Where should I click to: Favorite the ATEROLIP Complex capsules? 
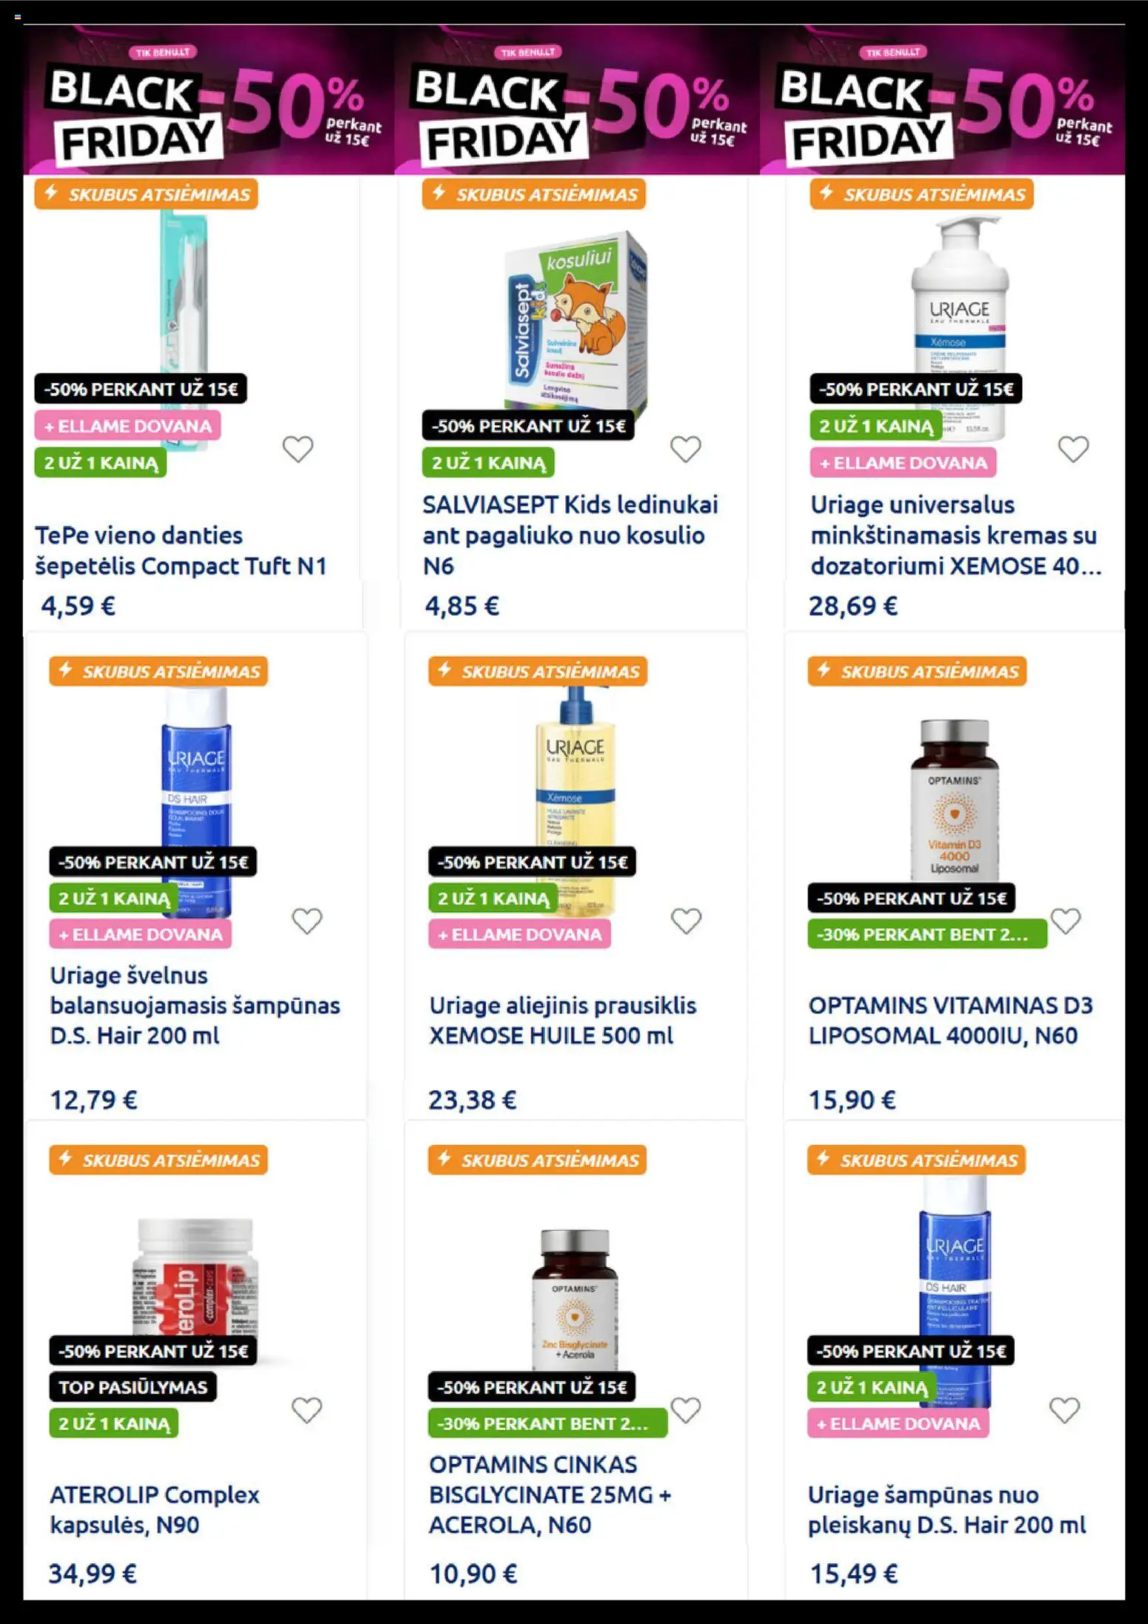pyautogui.click(x=307, y=1410)
